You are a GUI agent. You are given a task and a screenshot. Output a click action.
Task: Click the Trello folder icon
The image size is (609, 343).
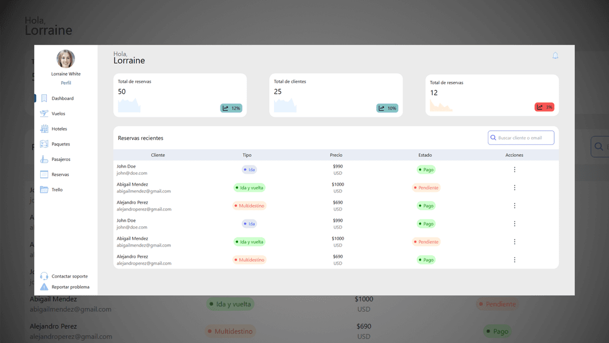pos(44,190)
